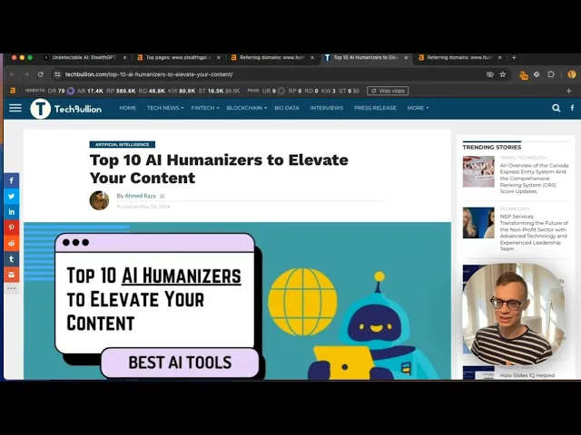Open the hamburger menu in TechBullion header
Screen dimensions: 581x435
click(15, 108)
